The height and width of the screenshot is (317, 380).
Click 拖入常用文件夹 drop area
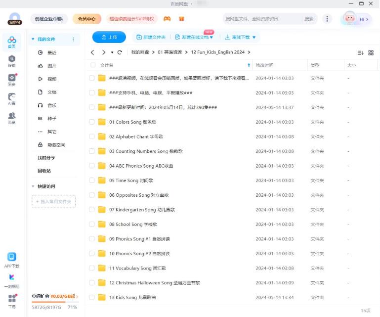[x=53, y=201]
